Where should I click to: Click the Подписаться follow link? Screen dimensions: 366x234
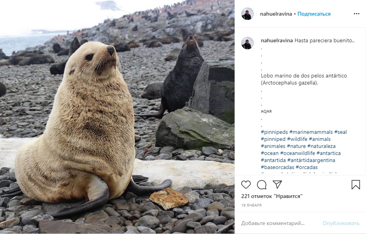coord(314,14)
